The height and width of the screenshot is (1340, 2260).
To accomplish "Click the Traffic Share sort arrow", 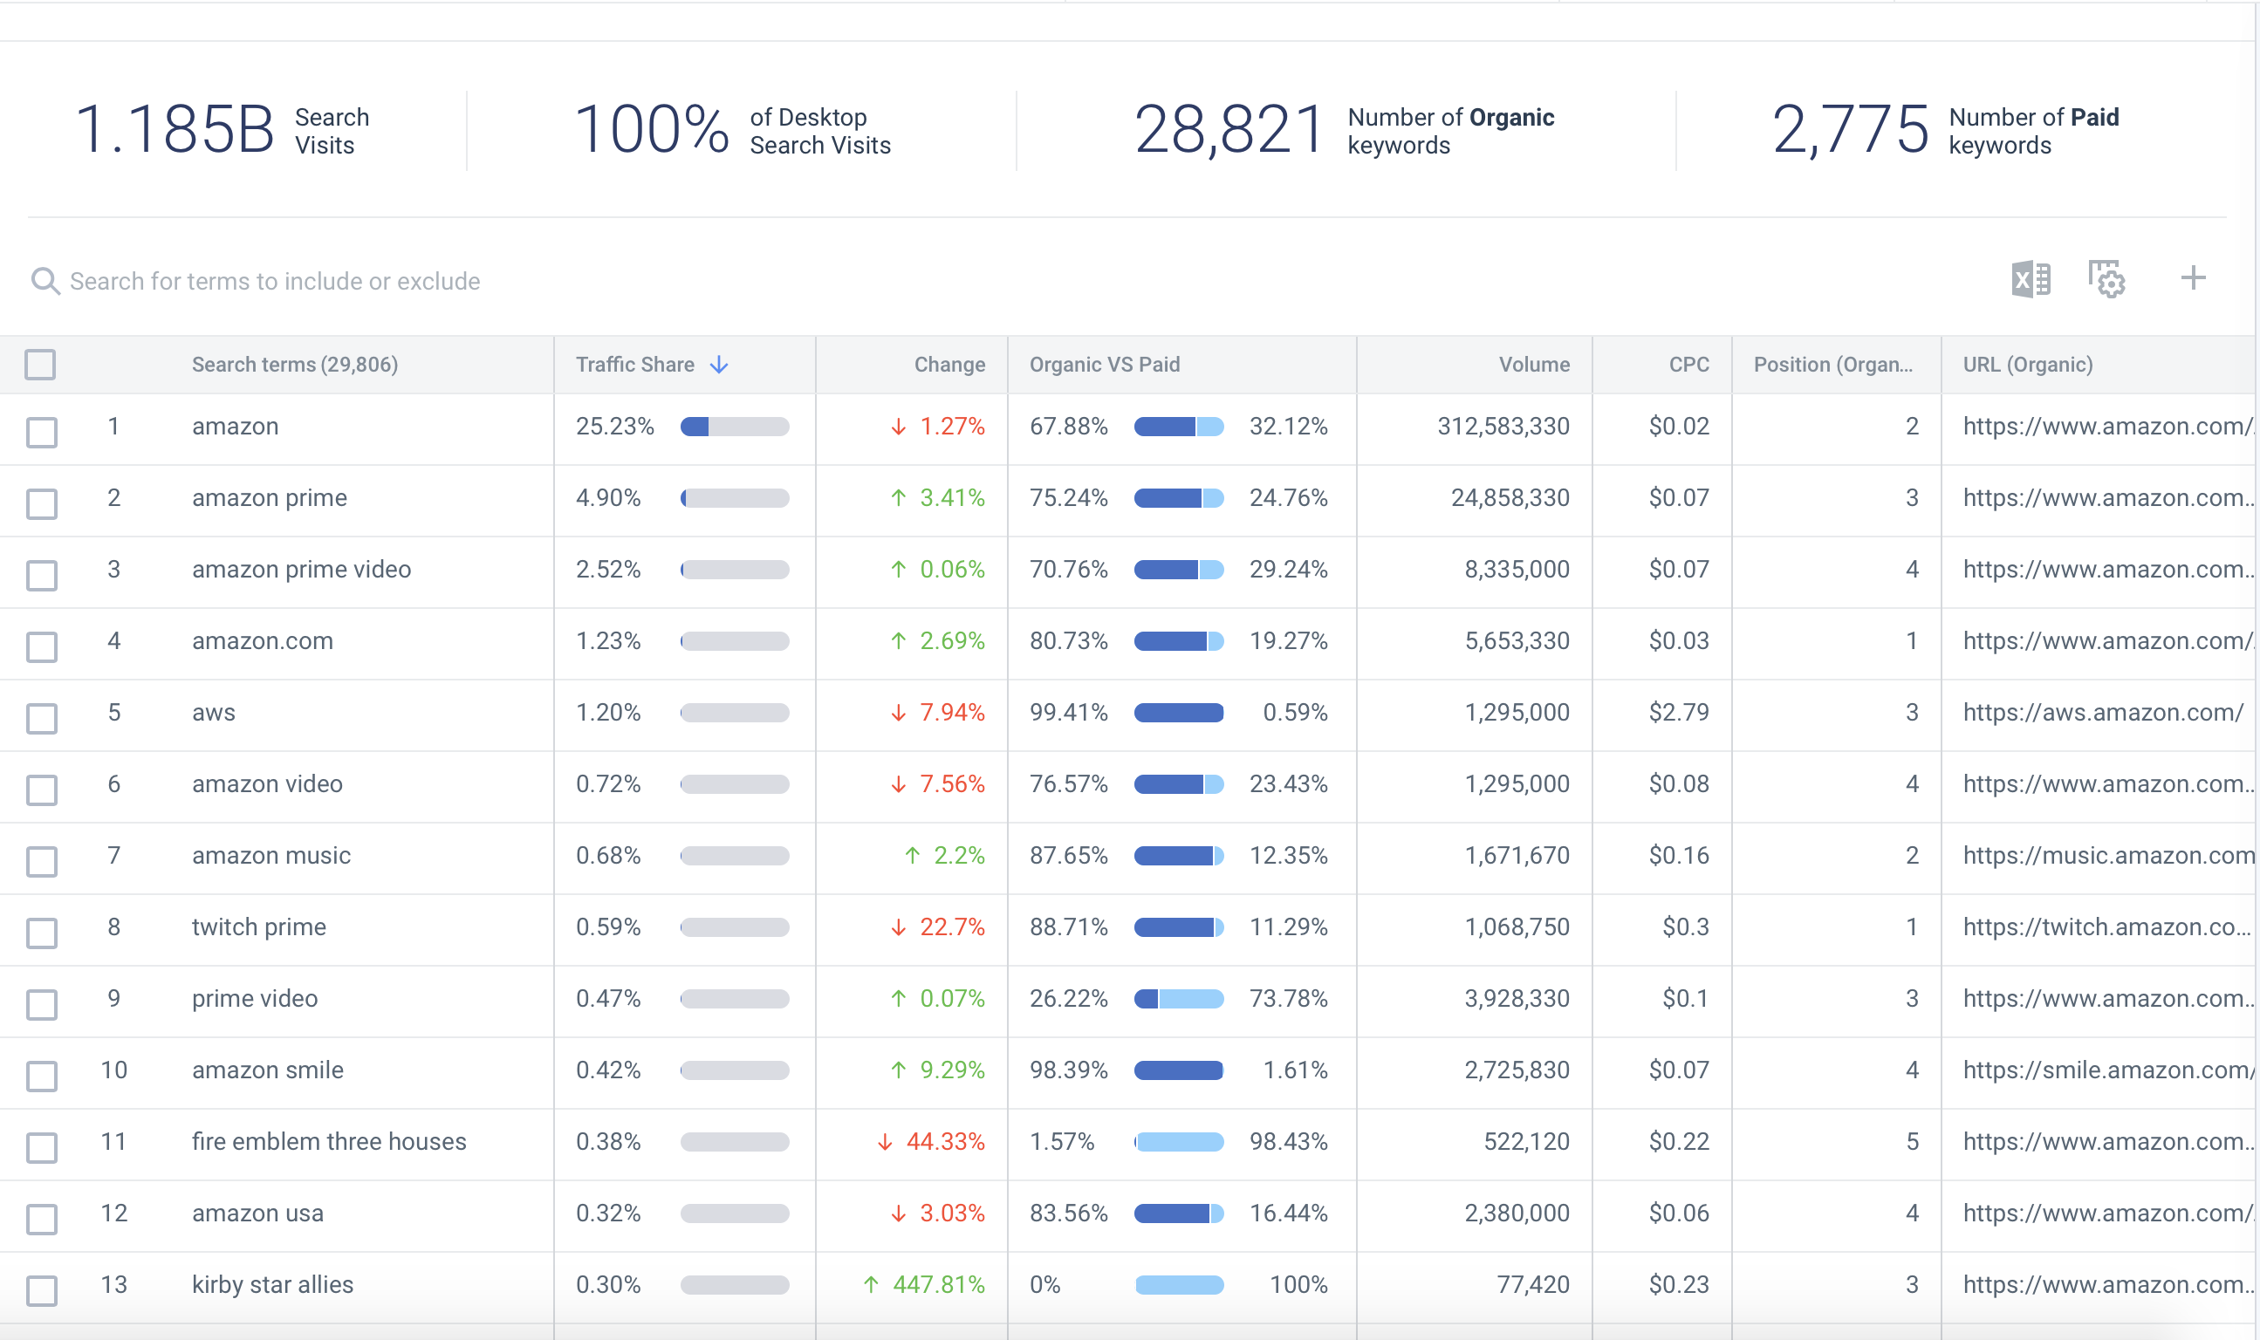I will click(x=719, y=365).
